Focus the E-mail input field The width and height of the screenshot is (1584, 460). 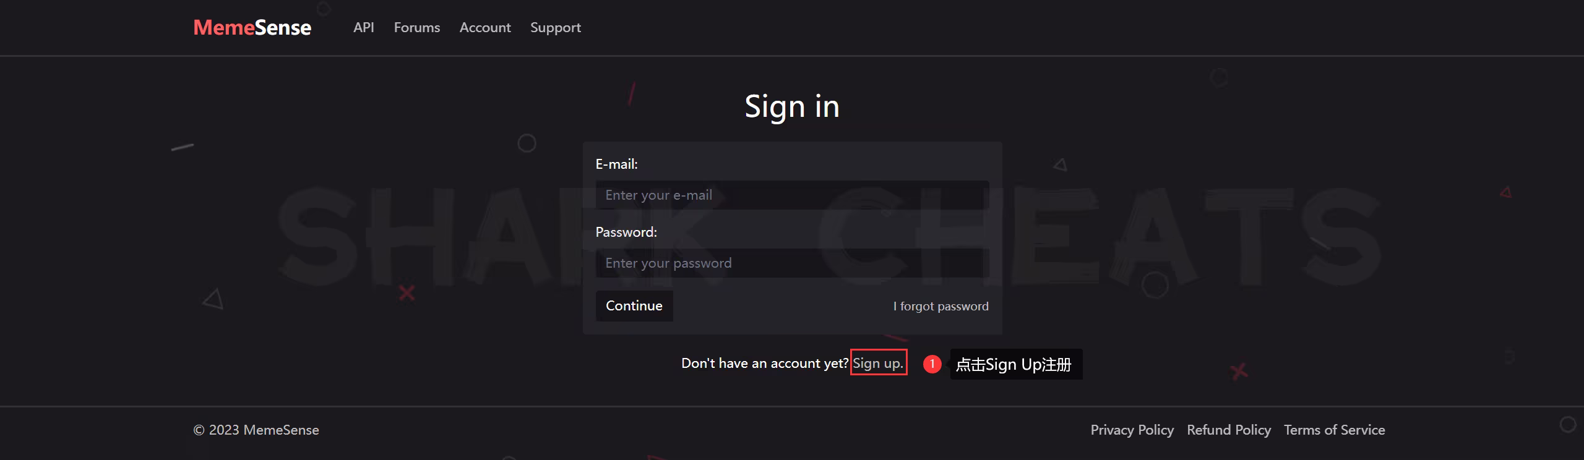(792, 195)
